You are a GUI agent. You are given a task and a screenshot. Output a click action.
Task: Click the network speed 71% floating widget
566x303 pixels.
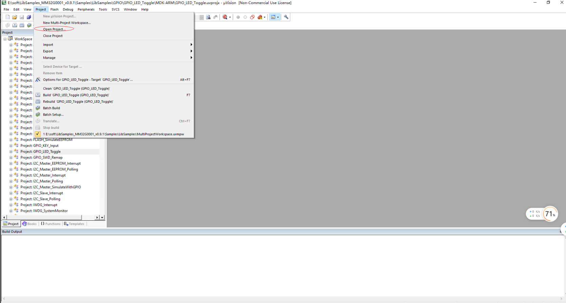[x=542, y=214]
